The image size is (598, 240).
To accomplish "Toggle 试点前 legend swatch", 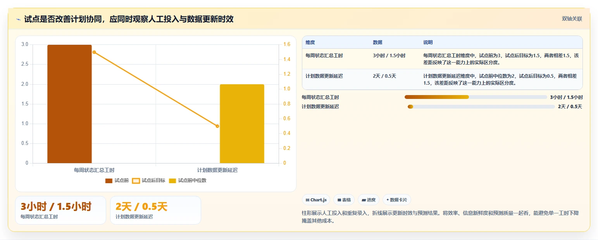I will (109, 180).
